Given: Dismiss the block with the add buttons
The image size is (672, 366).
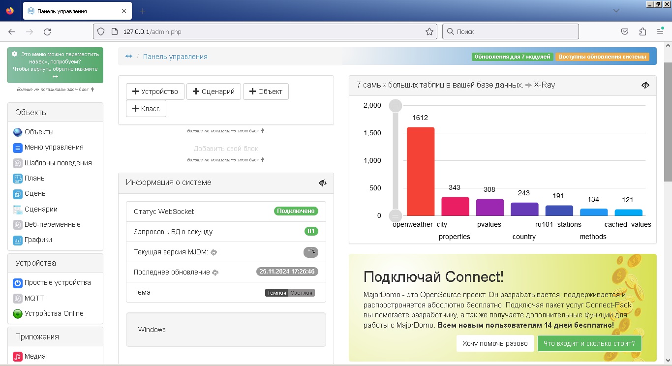Looking at the screenshot, I should point(226,131).
